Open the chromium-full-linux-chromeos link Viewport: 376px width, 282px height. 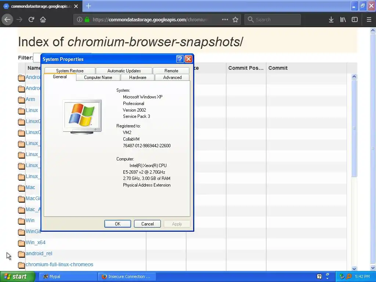[59, 264]
